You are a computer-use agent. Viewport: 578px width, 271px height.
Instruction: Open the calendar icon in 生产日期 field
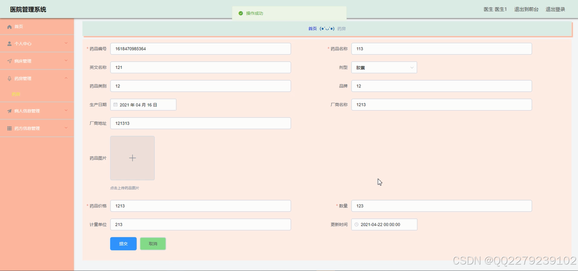point(116,104)
